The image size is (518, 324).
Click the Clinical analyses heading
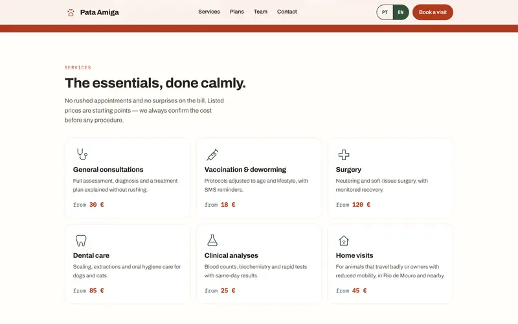[231, 255]
